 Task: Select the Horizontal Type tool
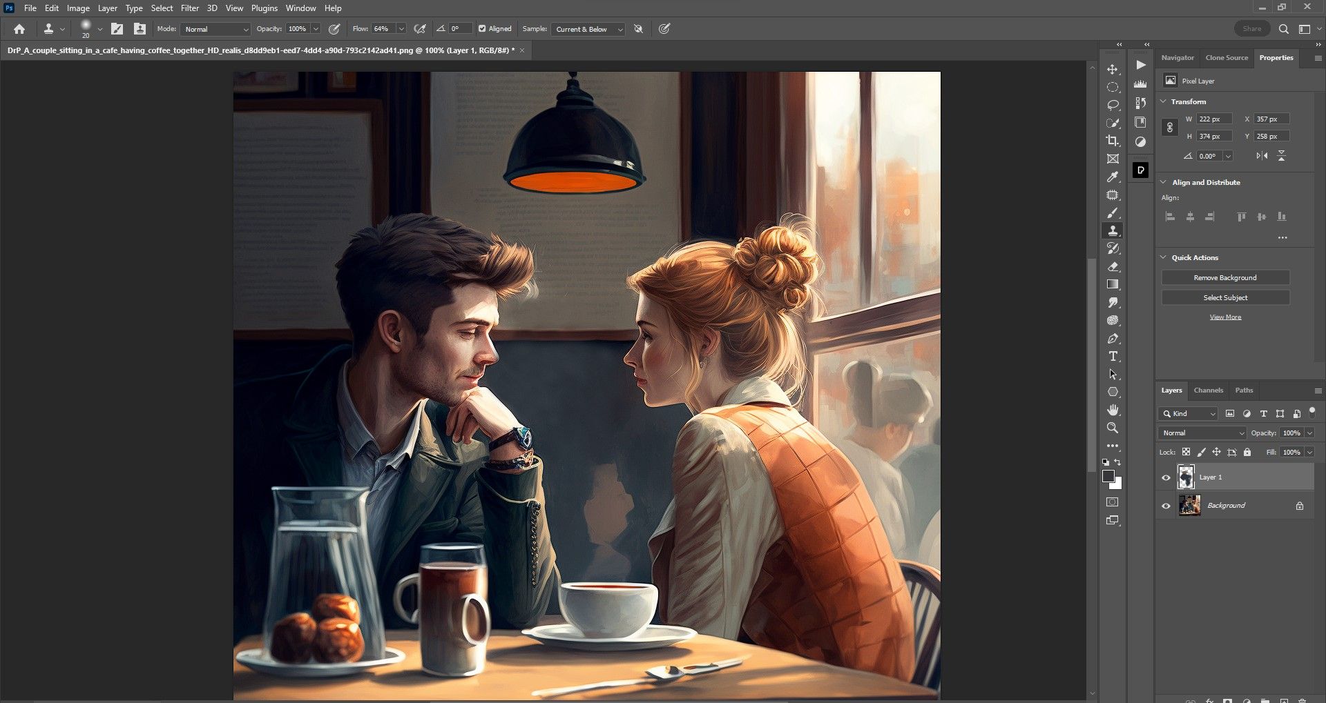coord(1113,357)
